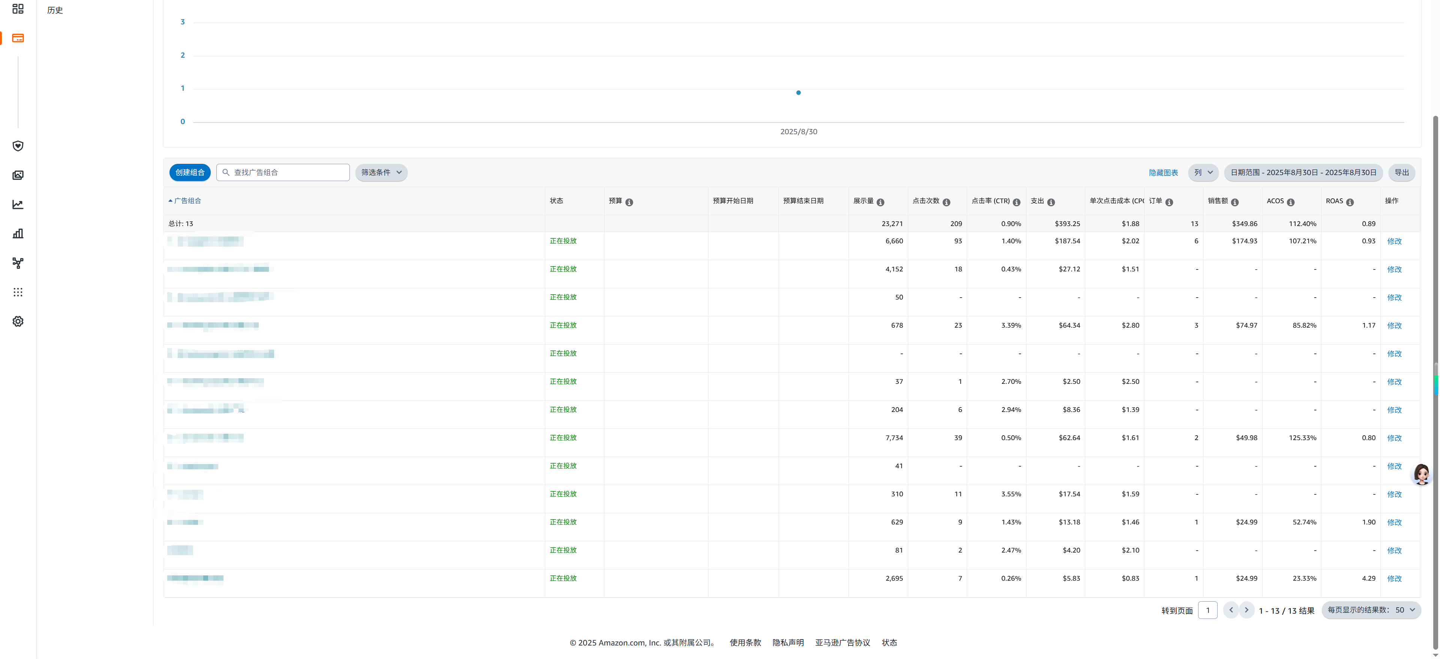Click the 查找广告组合 search field
The width and height of the screenshot is (1440, 659).
[x=283, y=172]
